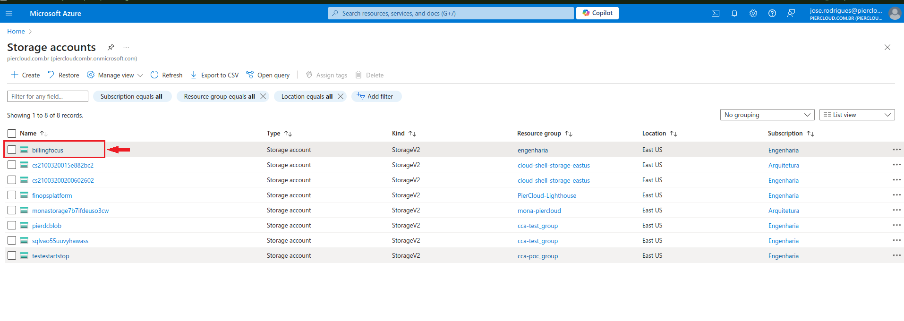Toggle the select-all checkbox in header
The height and width of the screenshot is (321, 904).
point(12,134)
